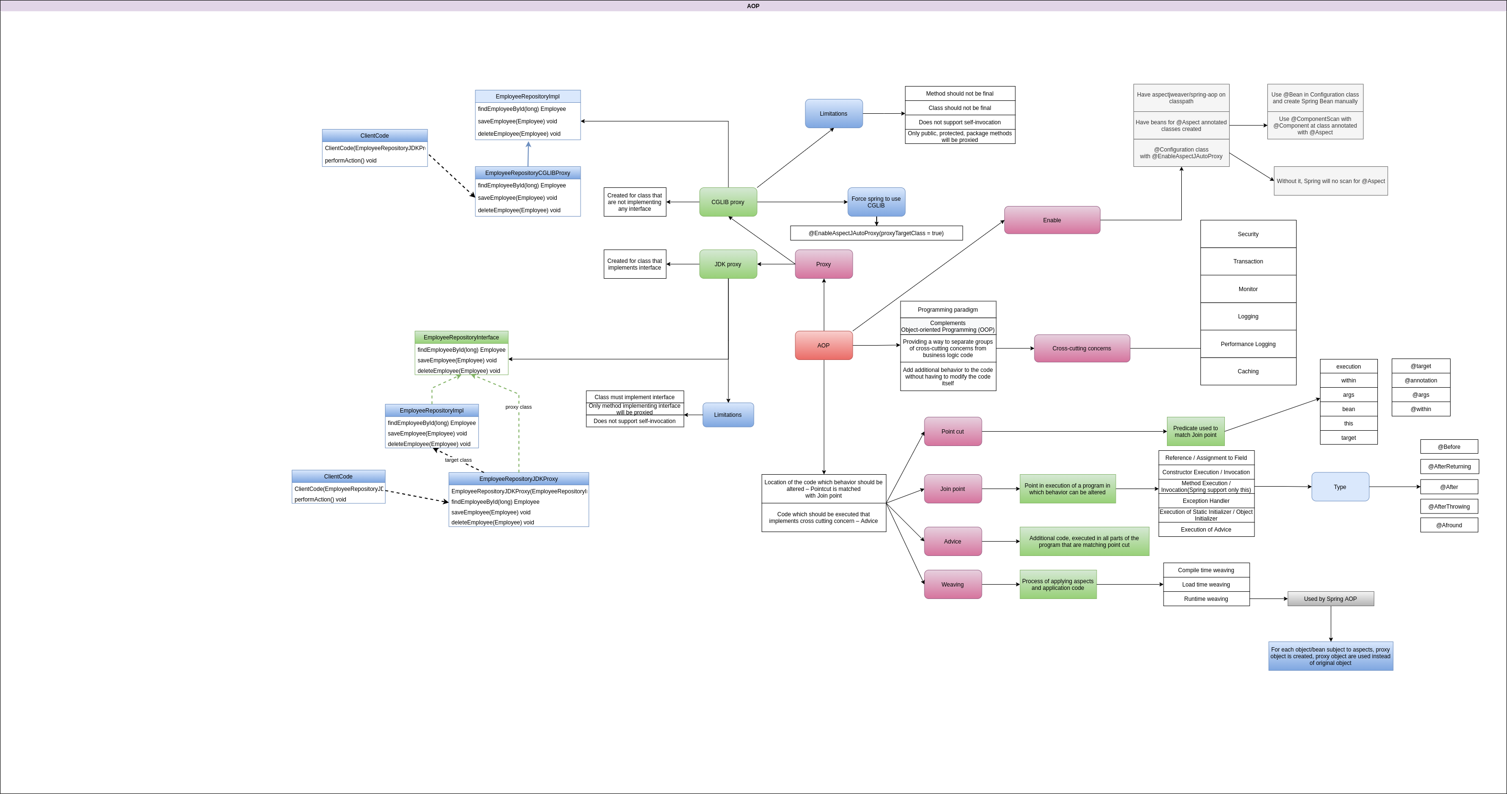Select the gray Used by Spring AOP box

click(1331, 598)
